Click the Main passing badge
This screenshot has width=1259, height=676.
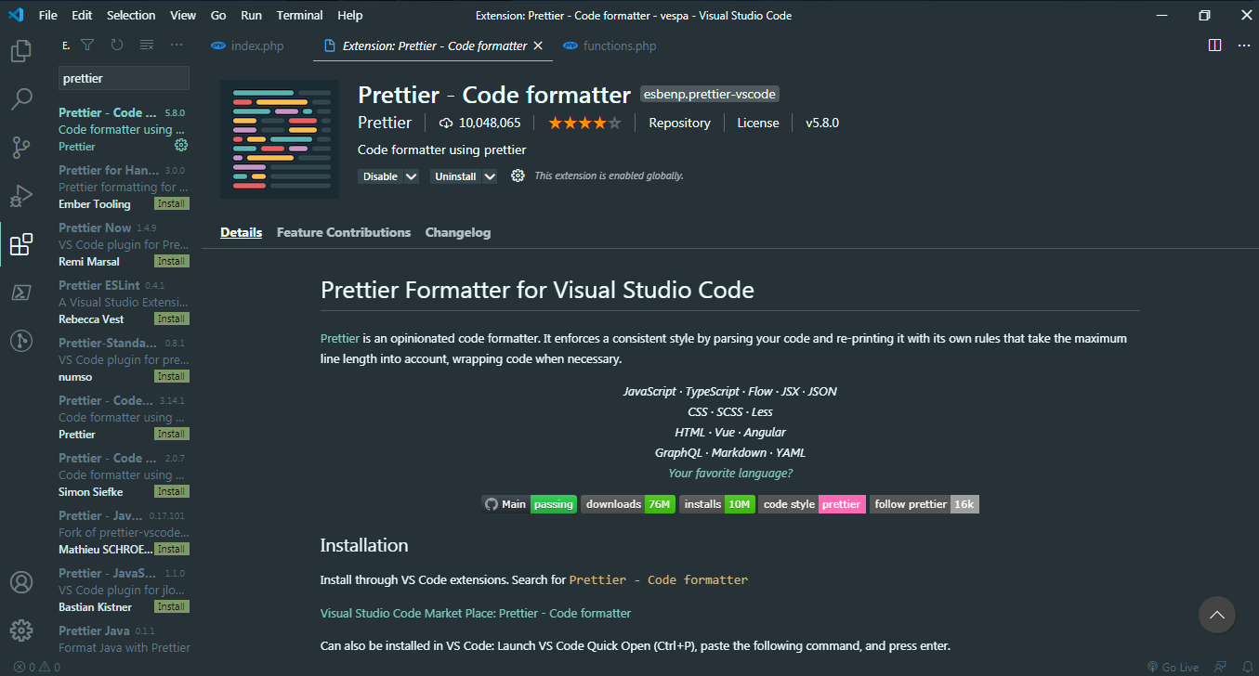tap(529, 504)
